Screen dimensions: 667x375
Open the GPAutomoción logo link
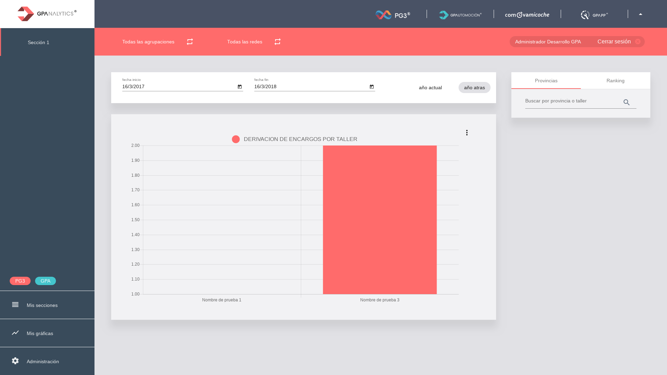coord(460,15)
